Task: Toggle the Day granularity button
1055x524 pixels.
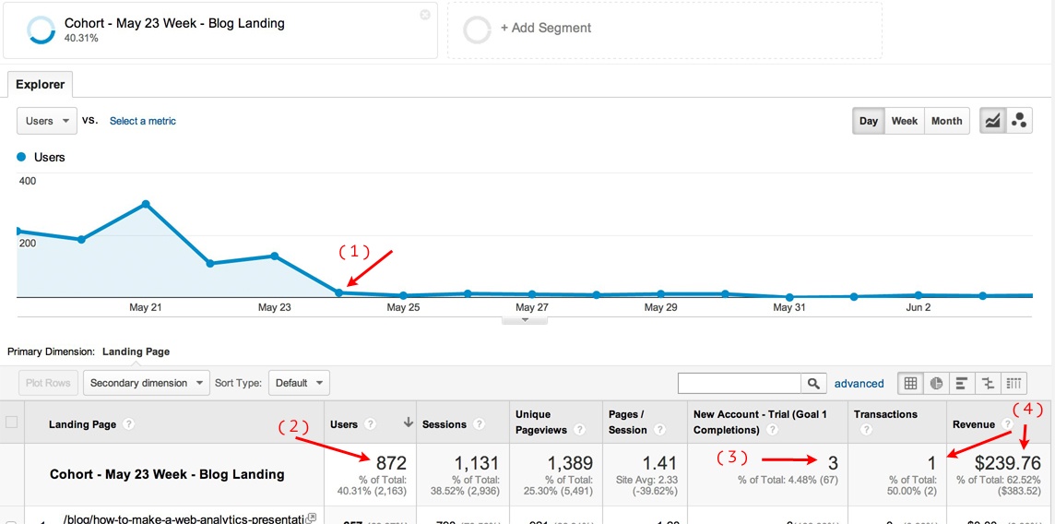Action: click(869, 121)
